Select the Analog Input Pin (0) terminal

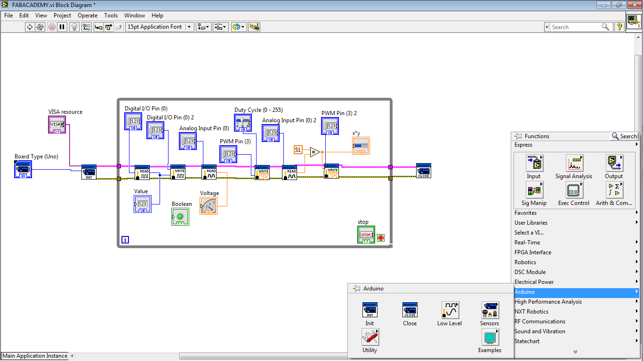point(188,141)
